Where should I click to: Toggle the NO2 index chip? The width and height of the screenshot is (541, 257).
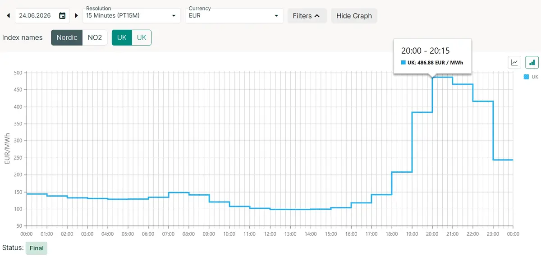[95, 37]
